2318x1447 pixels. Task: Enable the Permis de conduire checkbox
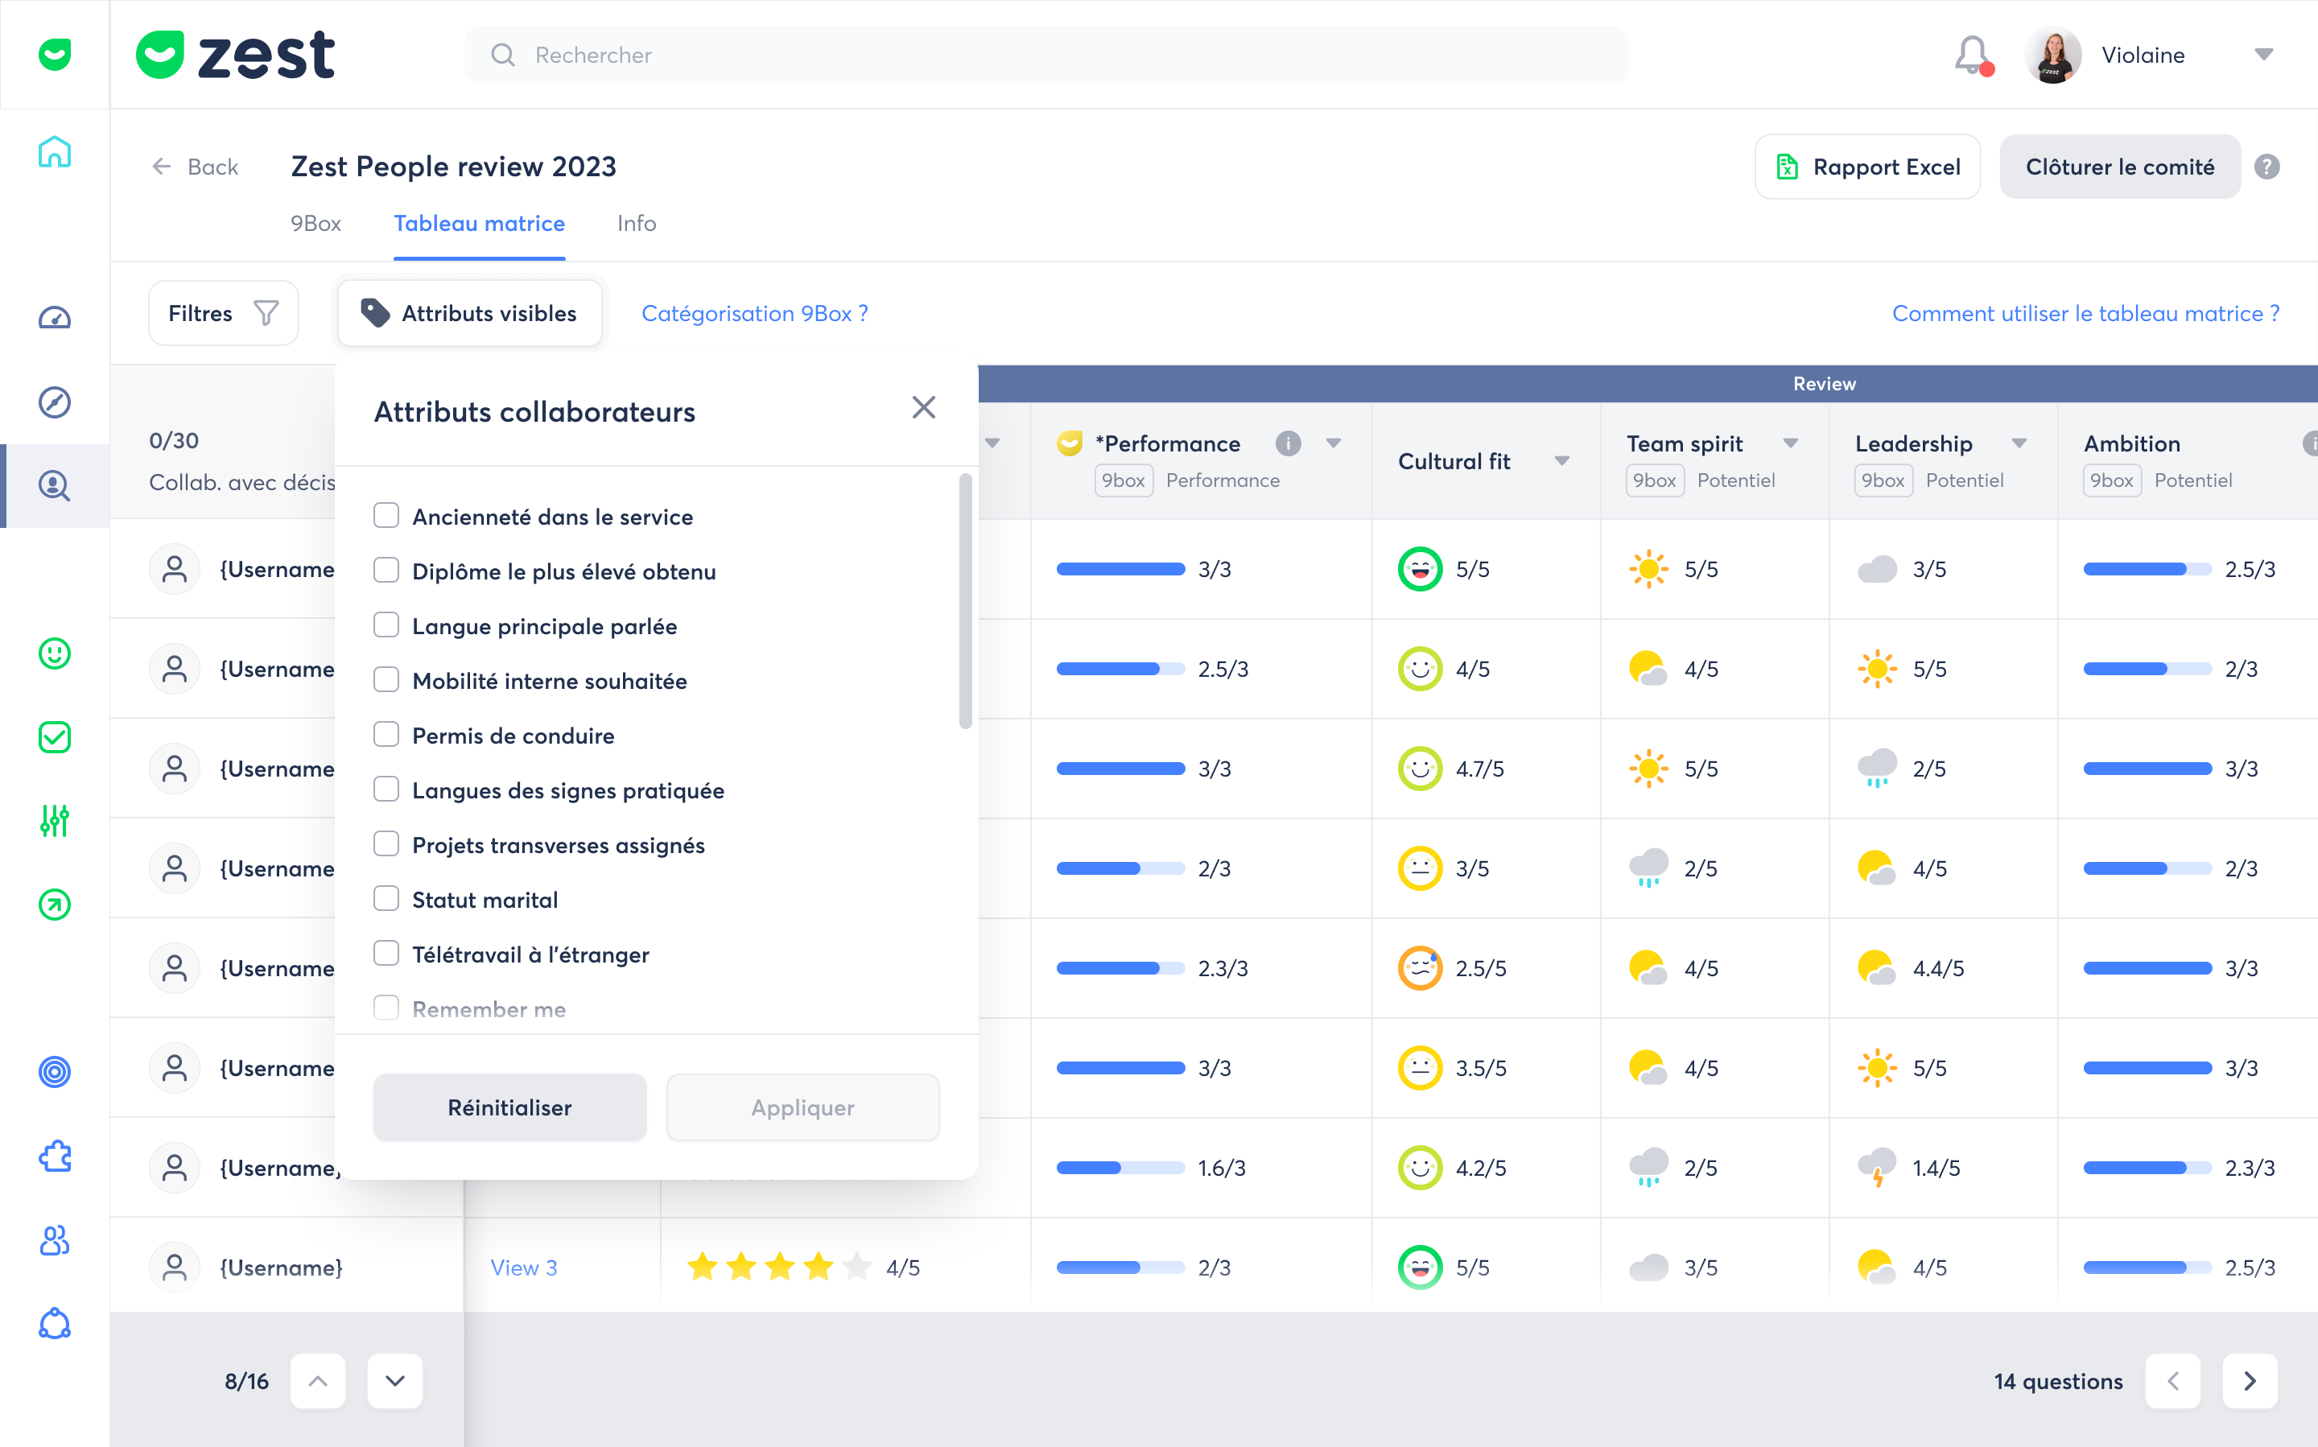pos(386,735)
